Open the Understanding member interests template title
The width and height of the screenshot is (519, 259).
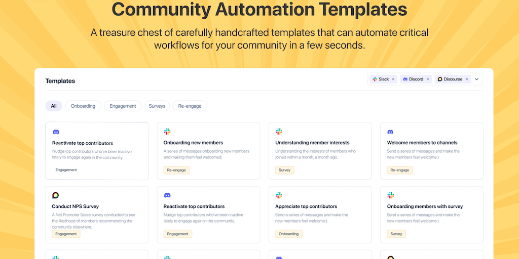click(312, 143)
